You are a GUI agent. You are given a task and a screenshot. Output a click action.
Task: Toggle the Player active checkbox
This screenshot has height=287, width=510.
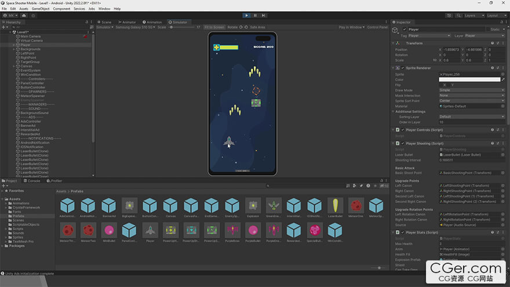tap(405, 29)
